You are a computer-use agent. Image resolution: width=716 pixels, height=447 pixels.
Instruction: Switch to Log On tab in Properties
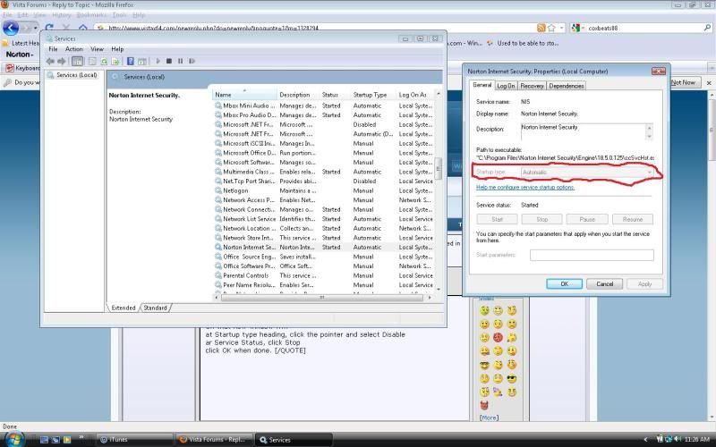506,86
